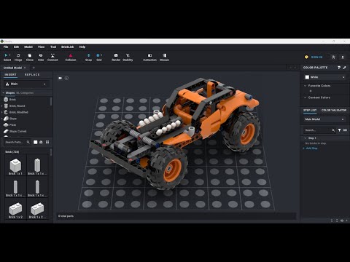Viewport: 350px width, 262px height.
Task: Run the Stability check
Action: coord(128,57)
